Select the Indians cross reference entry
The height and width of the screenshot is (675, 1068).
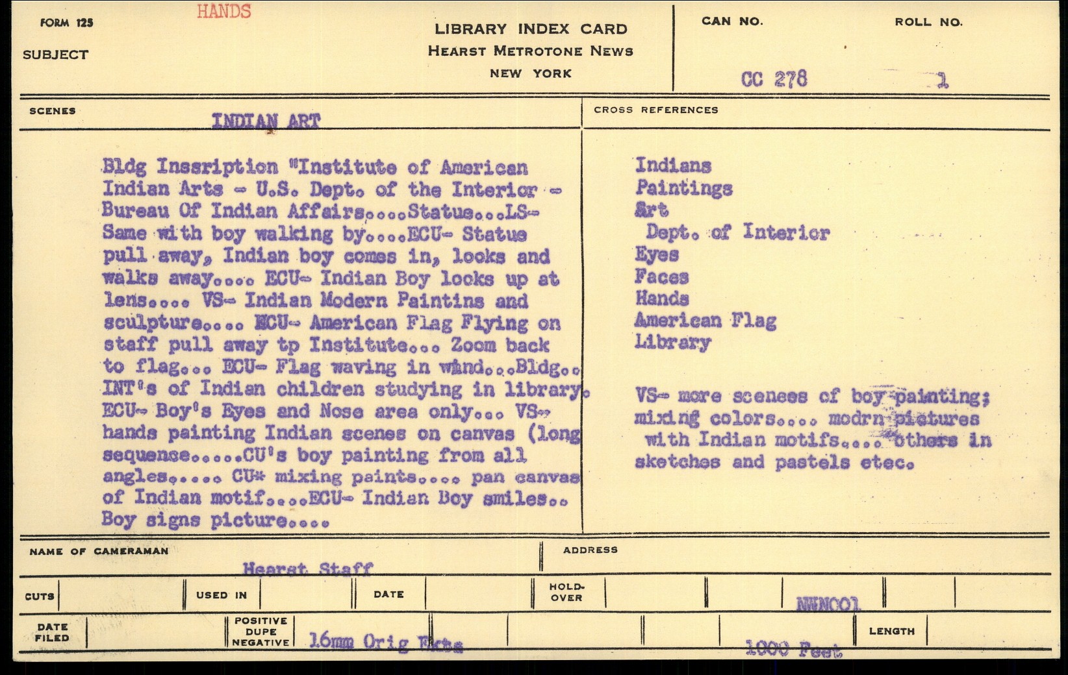point(673,166)
